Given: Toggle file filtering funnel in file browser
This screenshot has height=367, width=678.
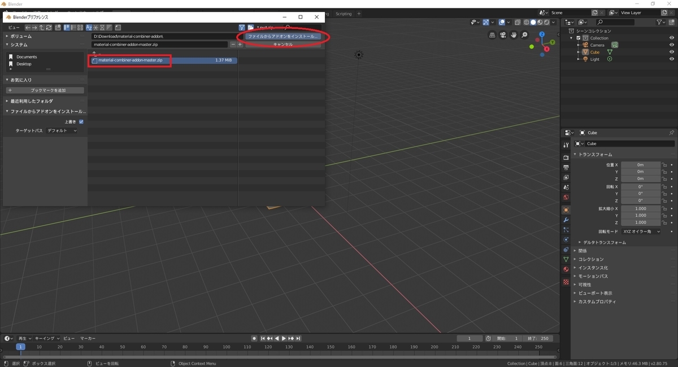Looking at the screenshot, I should tap(242, 27).
